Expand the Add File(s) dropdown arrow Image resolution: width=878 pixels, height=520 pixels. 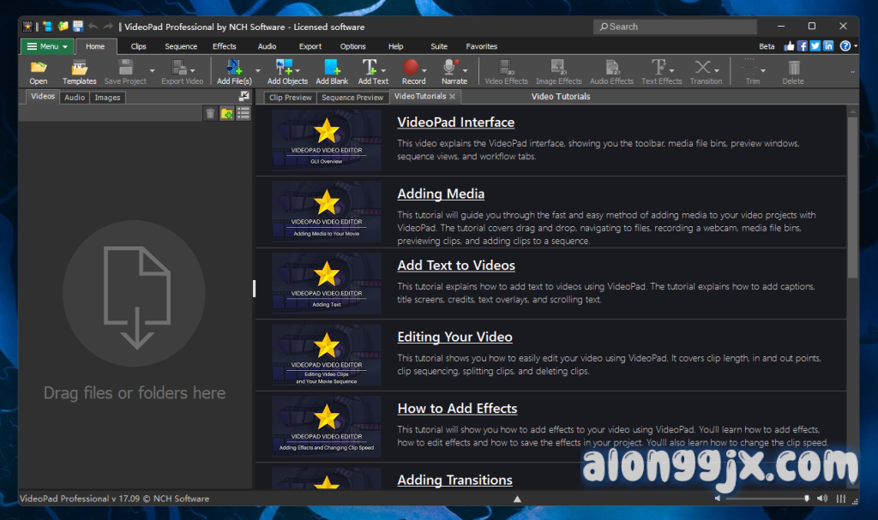click(x=258, y=70)
